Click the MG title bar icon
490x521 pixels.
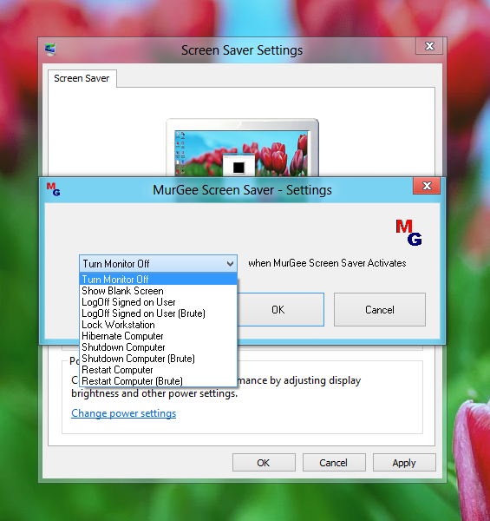[x=53, y=189]
